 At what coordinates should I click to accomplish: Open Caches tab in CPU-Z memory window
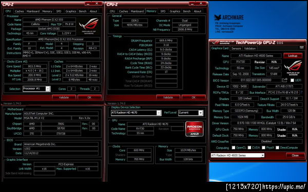tap(123, 11)
